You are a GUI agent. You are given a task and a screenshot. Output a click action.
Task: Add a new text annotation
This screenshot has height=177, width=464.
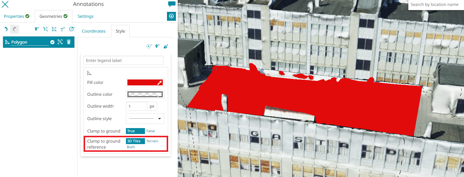point(63,29)
